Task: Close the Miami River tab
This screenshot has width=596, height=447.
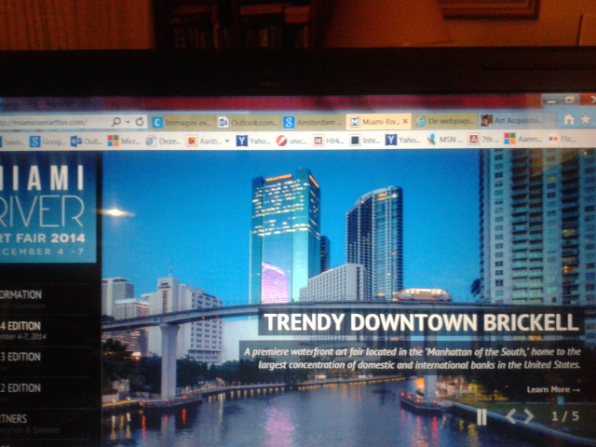Action: click(x=405, y=121)
